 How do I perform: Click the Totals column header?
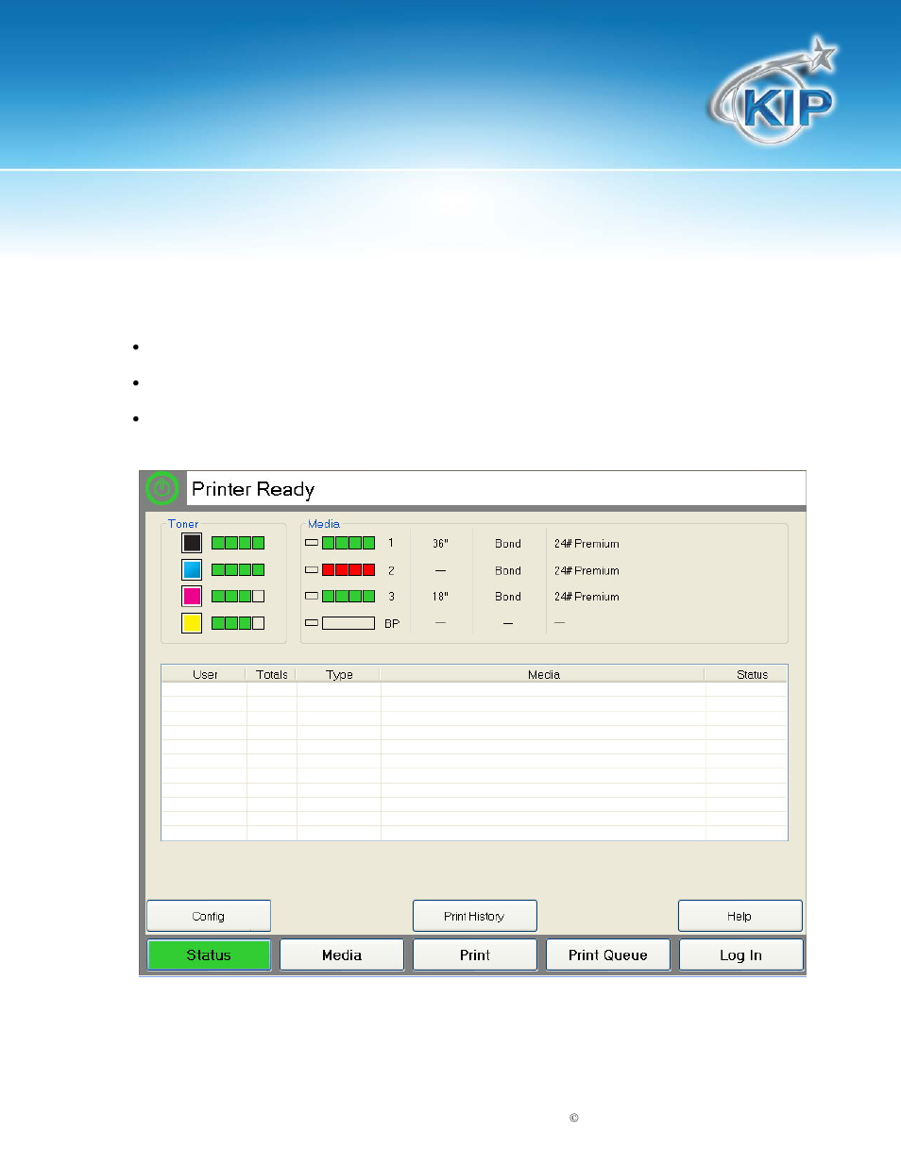(272, 674)
